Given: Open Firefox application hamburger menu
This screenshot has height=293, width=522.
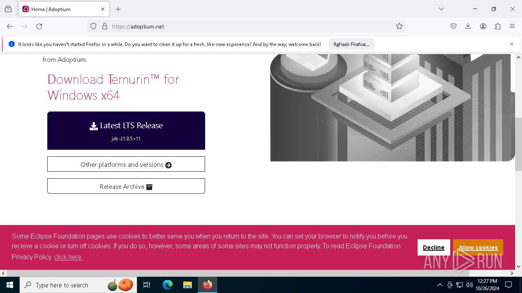Looking at the screenshot, I should pos(512,26).
